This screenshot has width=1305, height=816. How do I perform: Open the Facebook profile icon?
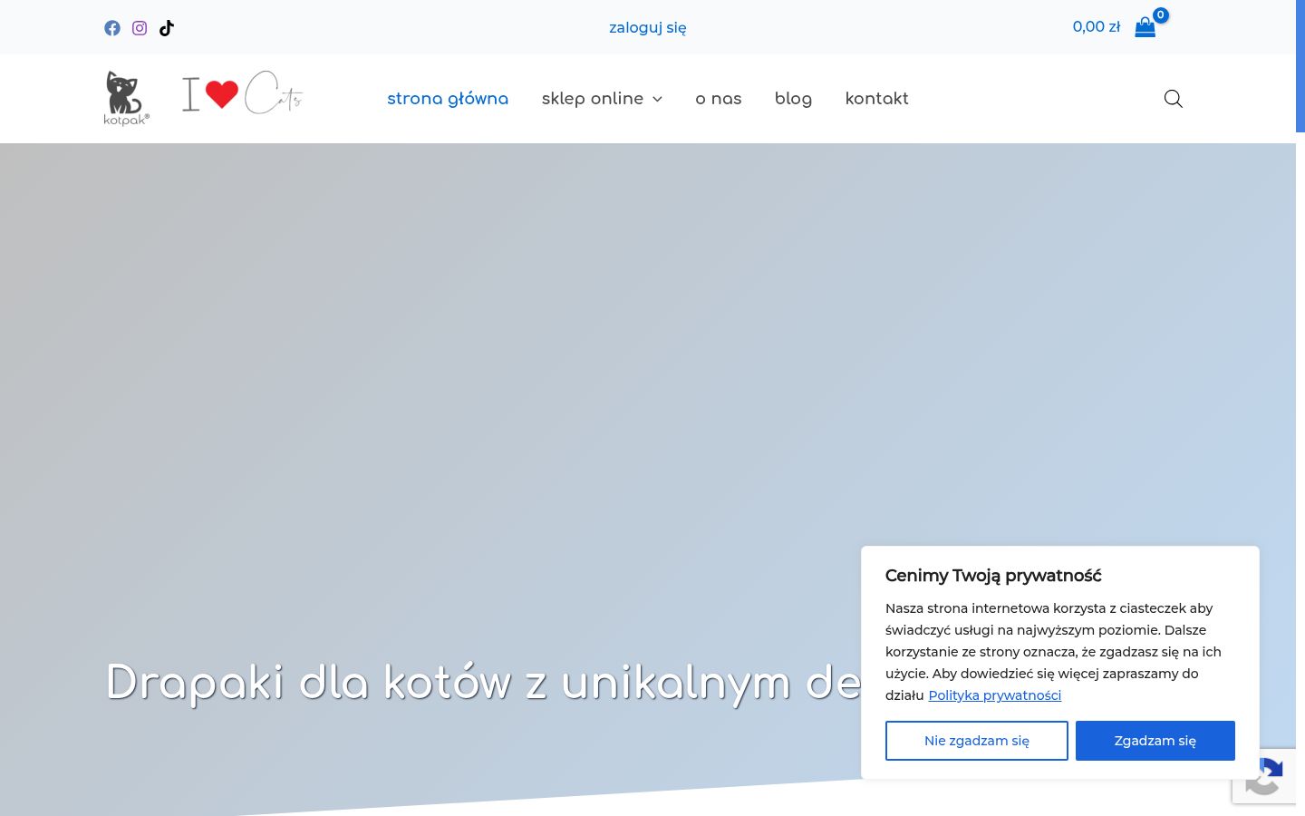coord(112,28)
